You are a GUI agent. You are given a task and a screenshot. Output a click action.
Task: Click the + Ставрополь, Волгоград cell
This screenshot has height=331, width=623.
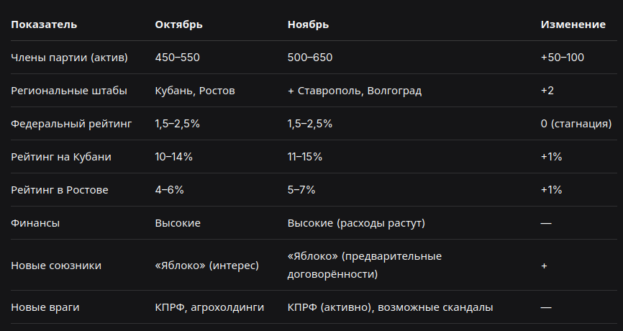tap(355, 91)
